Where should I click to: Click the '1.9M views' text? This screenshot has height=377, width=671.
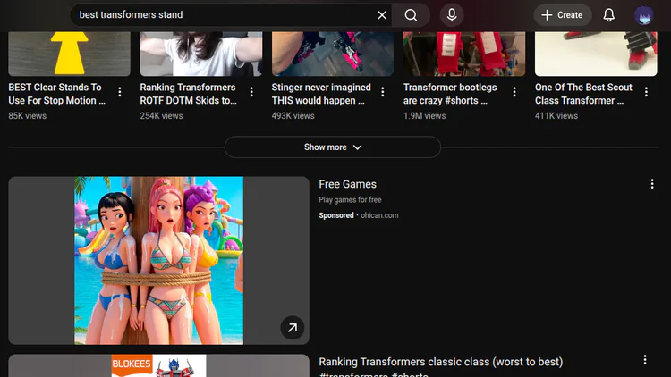pyautogui.click(x=424, y=116)
